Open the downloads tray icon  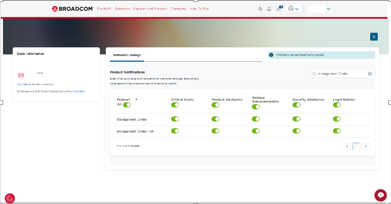[279, 9]
